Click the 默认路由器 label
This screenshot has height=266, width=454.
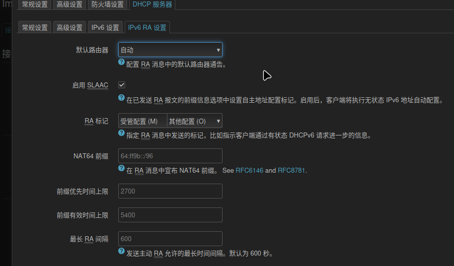pos(92,50)
